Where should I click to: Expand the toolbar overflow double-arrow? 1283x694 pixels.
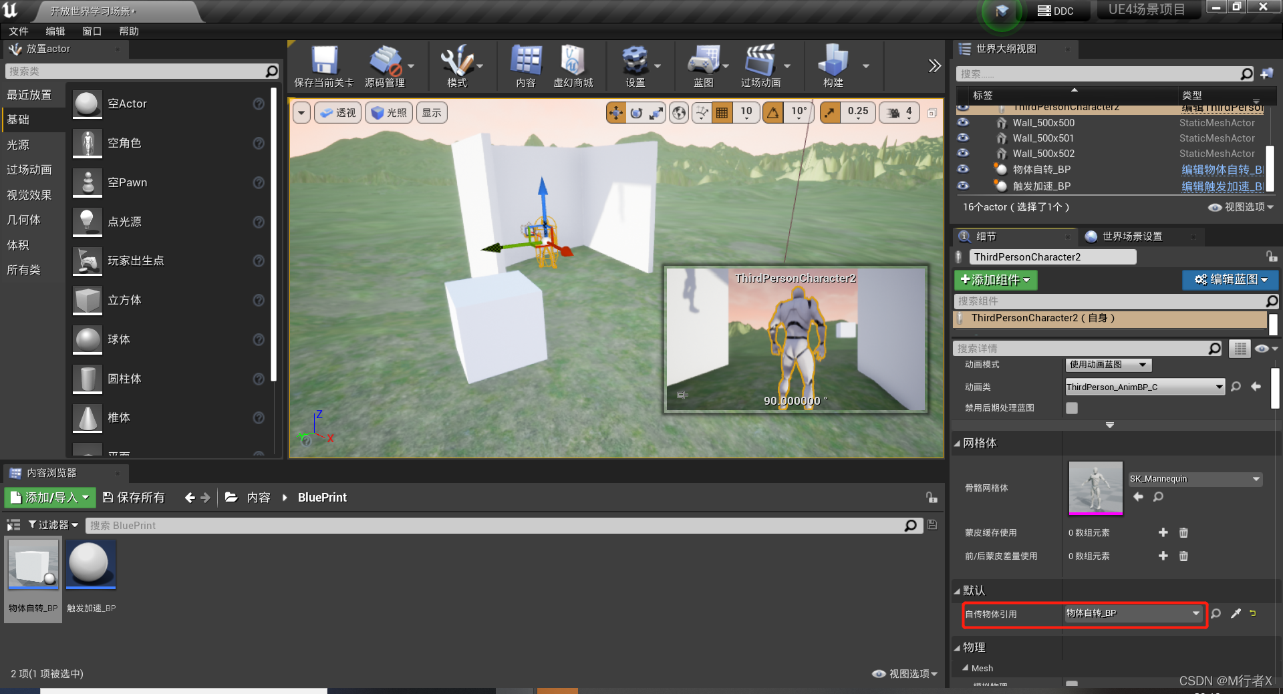935,65
